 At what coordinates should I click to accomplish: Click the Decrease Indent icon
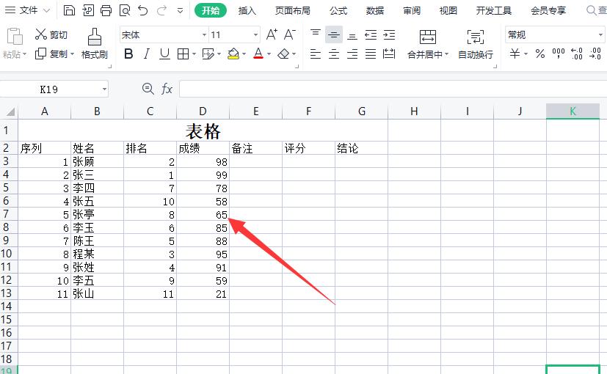pyautogui.click(x=371, y=35)
